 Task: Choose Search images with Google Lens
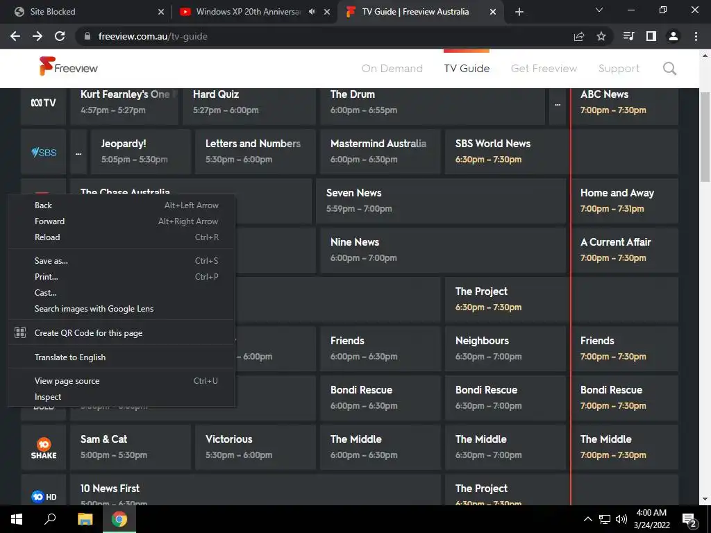122,309
